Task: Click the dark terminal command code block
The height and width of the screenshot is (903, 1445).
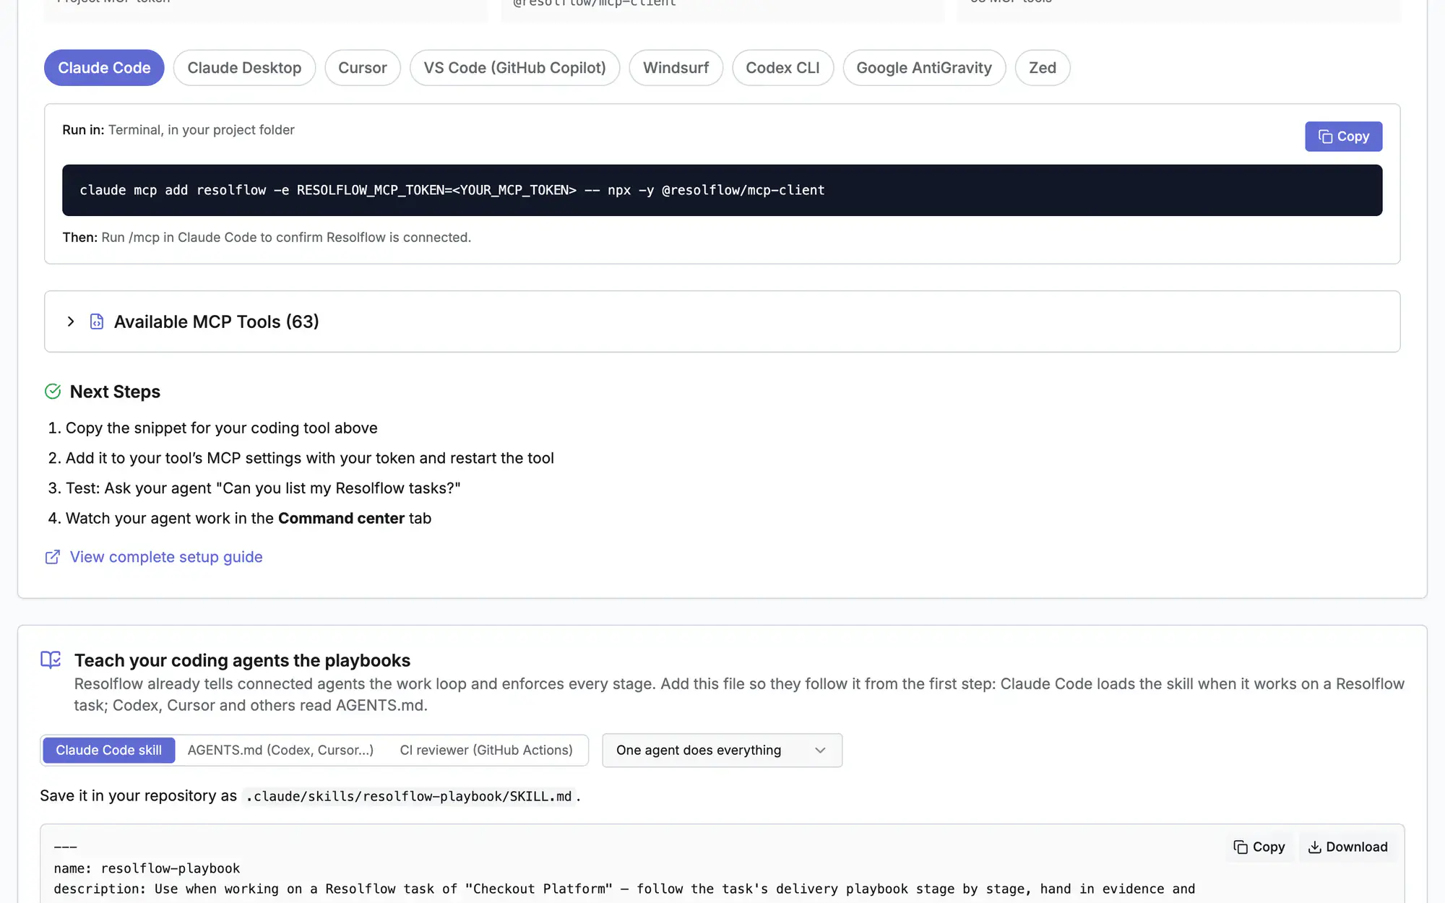Action: (722, 190)
